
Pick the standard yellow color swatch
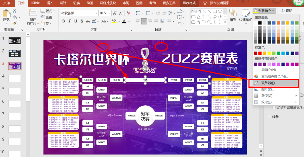pos(269,53)
